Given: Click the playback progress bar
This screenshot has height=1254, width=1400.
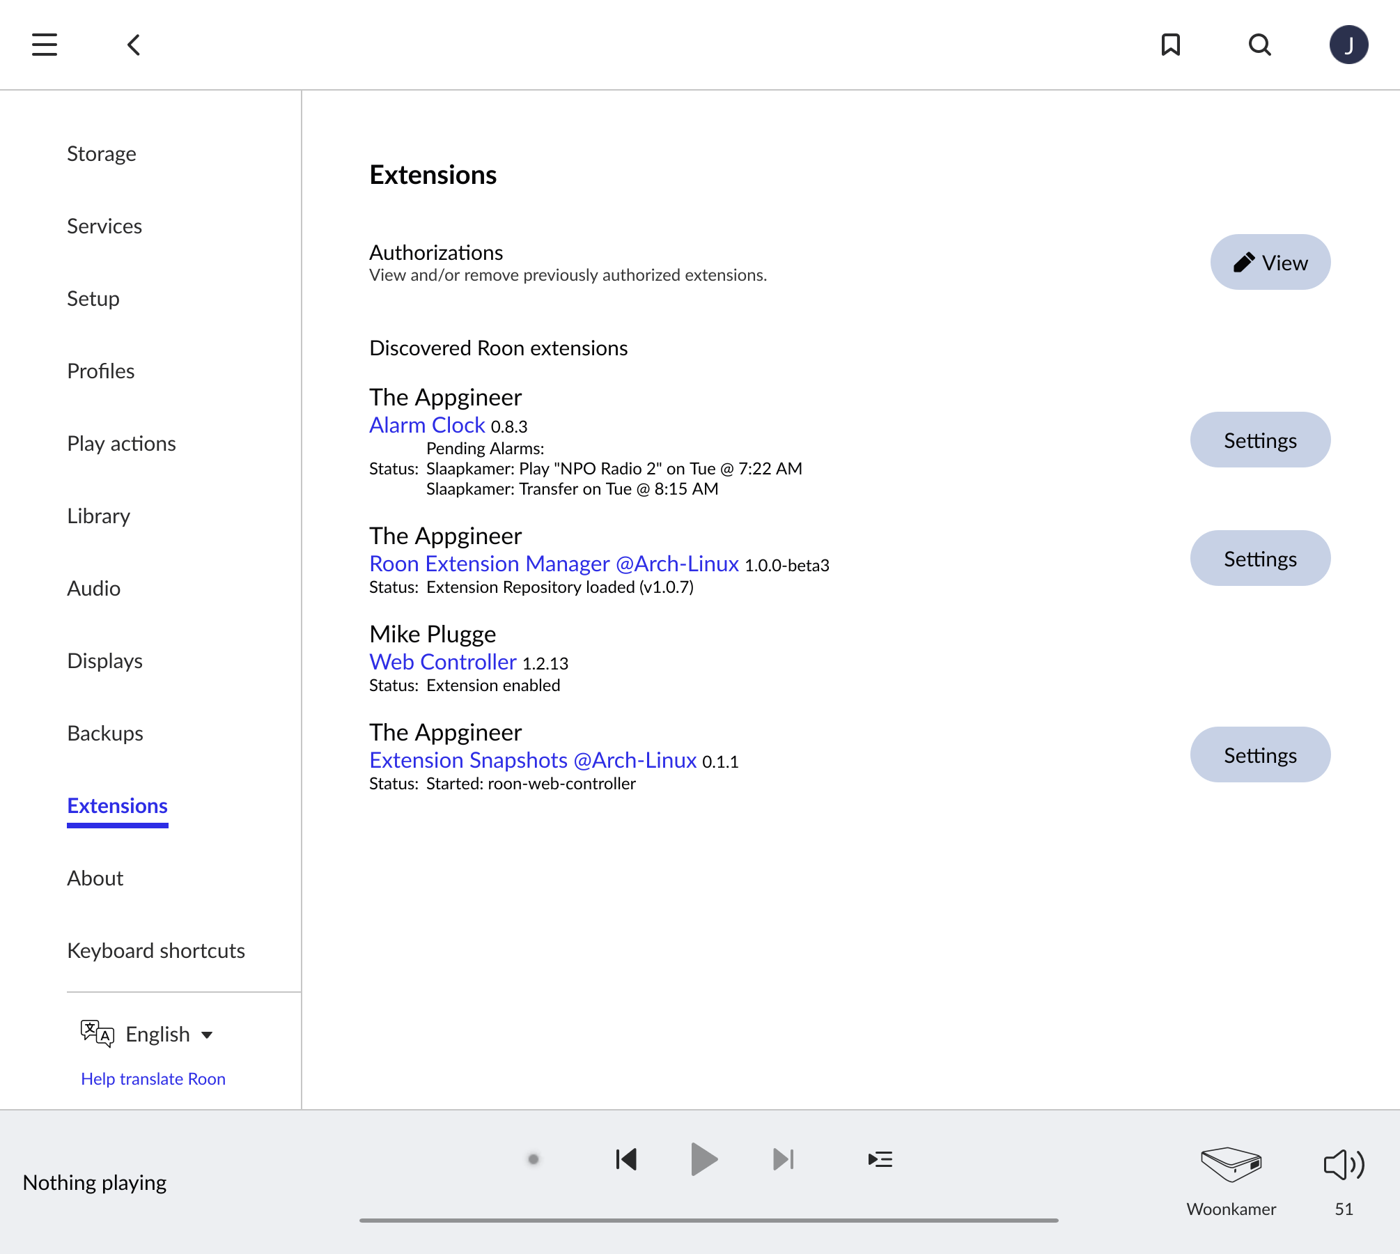Looking at the screenshot, I should [708, 1221].
